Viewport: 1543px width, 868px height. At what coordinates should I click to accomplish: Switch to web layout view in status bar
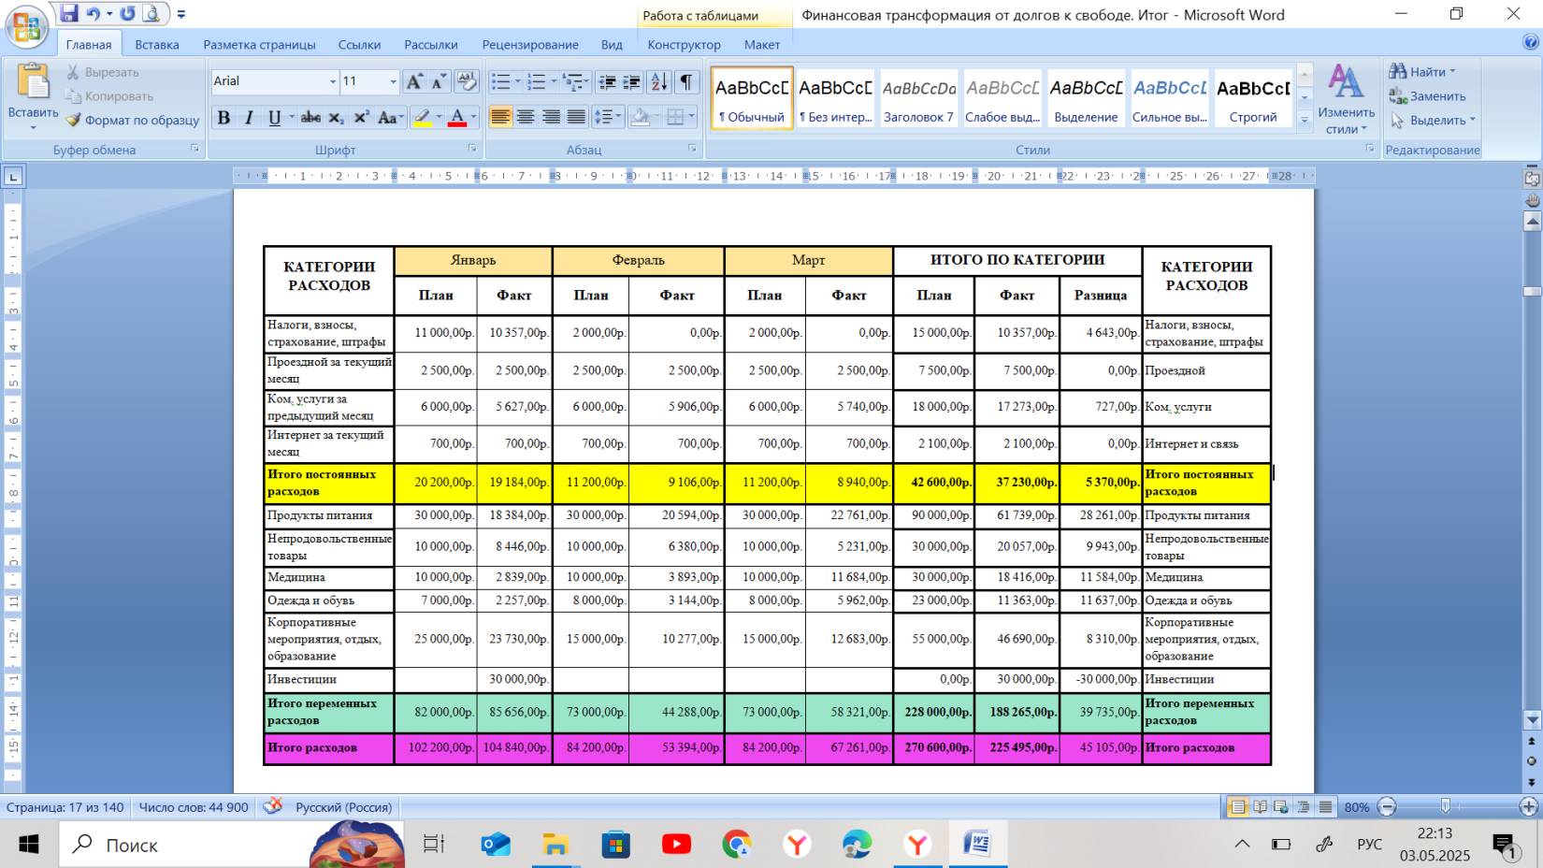(x=1281, y=806)
